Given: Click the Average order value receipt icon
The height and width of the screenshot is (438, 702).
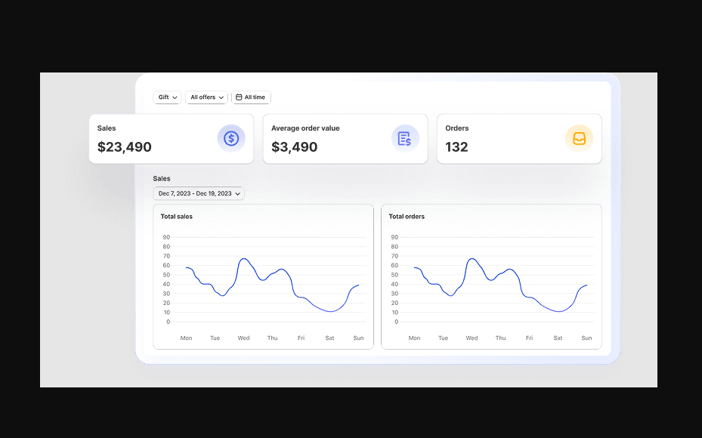Looking at the screenshot, I should pos(405,138).
